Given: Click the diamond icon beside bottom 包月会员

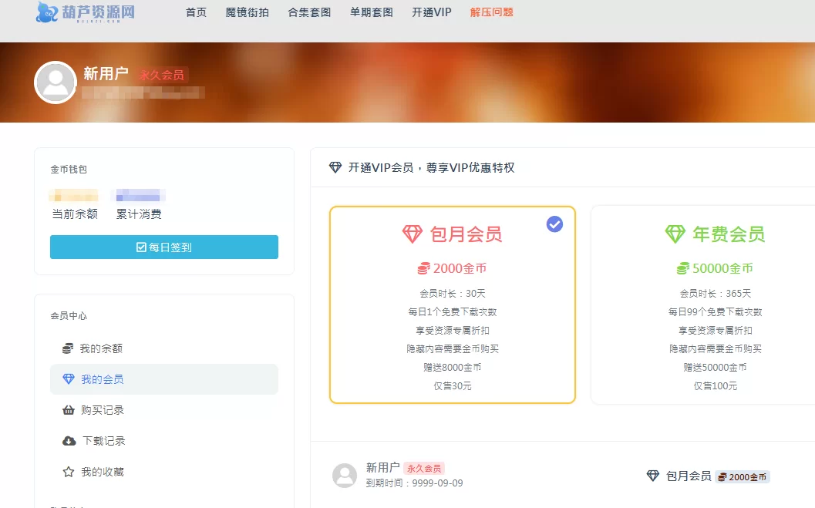Looking at the screenshot, I should click(x=653, y=476).
